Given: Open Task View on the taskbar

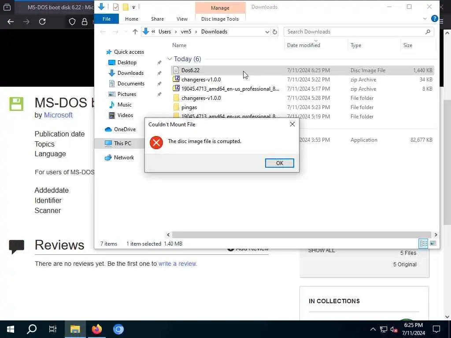Looking at the screenshot, I should click(53, 329).
